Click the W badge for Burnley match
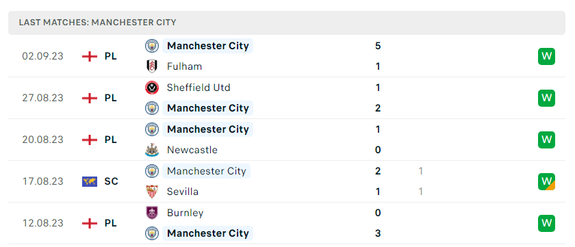Image resolution: width=575 pixels, height=247 pixels. click(x=546, y=223)
